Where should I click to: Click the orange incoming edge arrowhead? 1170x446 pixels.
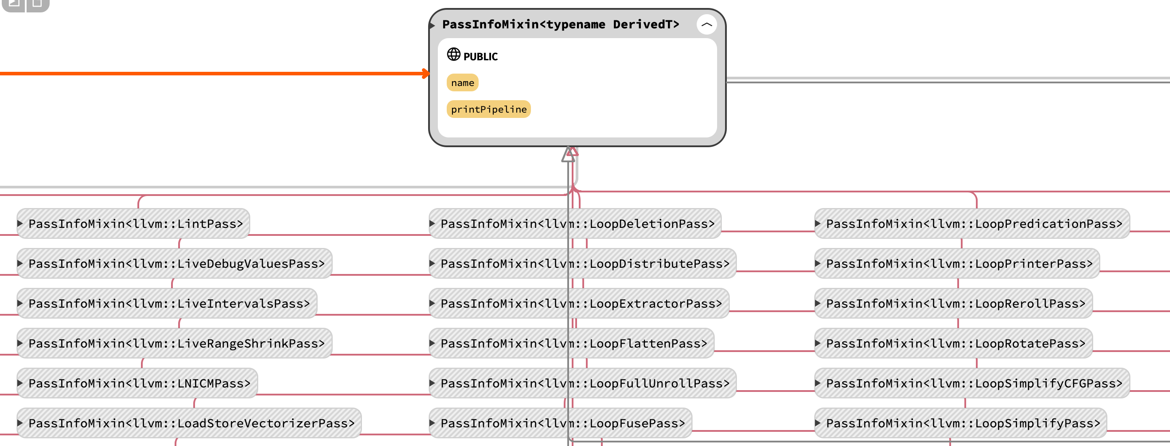pyautogui.click(x=425, y=74)
